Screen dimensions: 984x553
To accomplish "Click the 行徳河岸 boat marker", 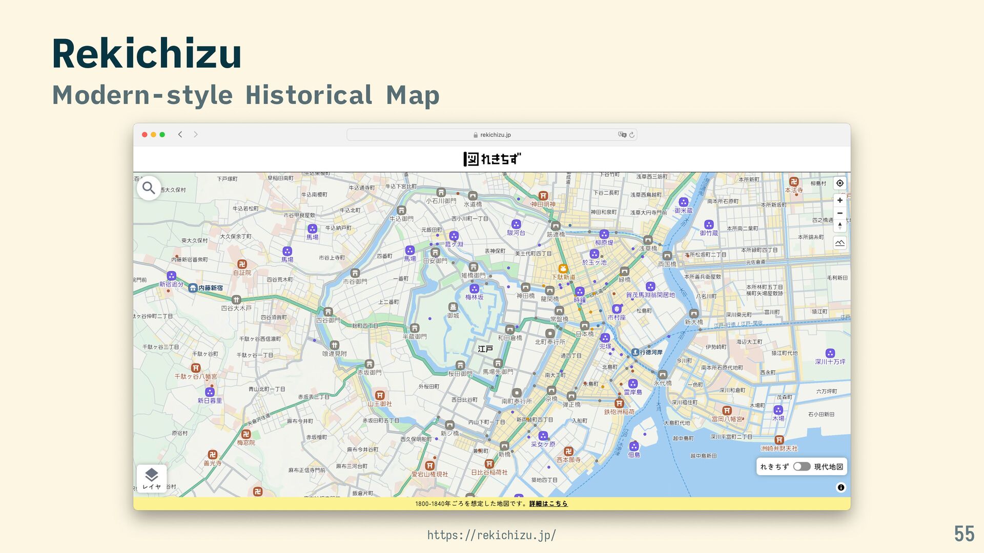I will click(635, 352).
